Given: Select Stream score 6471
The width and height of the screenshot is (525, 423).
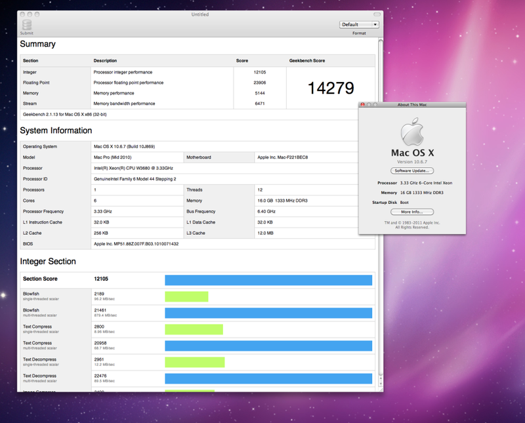Looking at the screenshot, I should 260,104.
